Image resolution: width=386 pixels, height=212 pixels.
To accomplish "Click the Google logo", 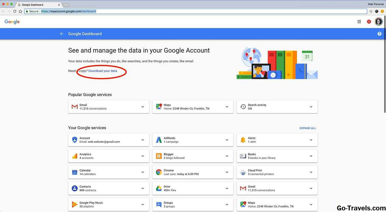I will [x=12, y=22].
